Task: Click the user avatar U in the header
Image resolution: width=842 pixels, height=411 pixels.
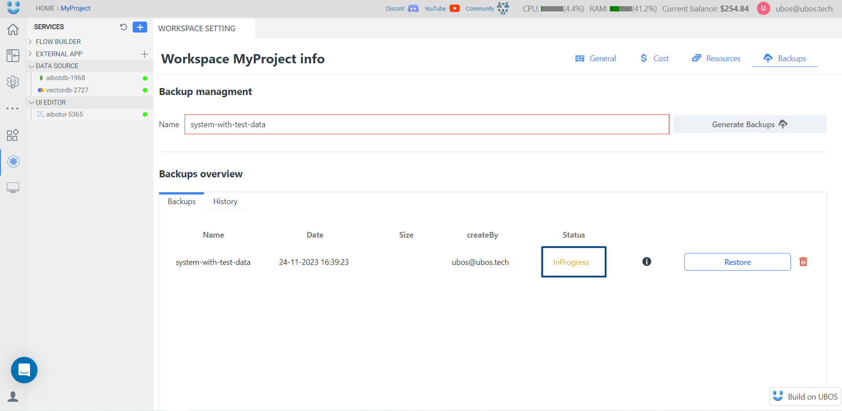Action: pos(764,8)
